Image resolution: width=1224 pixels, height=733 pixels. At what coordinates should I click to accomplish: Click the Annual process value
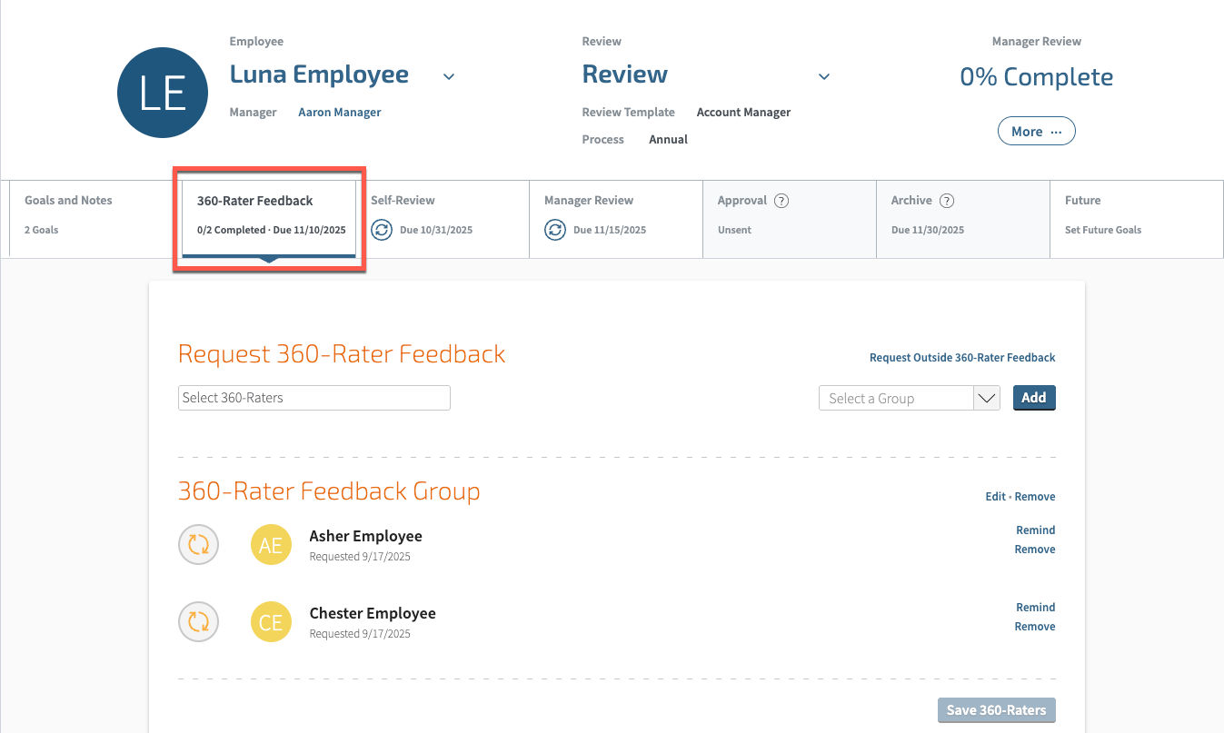pos(668,140)
